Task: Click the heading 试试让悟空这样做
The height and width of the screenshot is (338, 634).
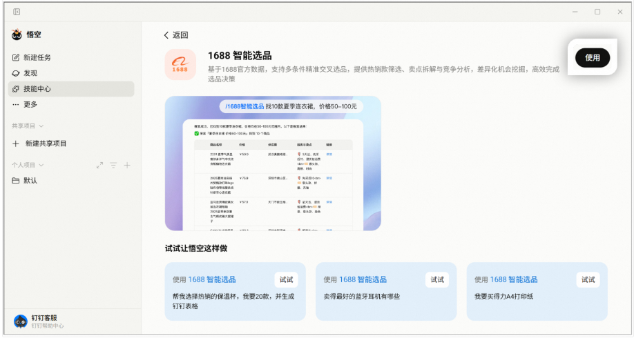Action: [196, 248]
